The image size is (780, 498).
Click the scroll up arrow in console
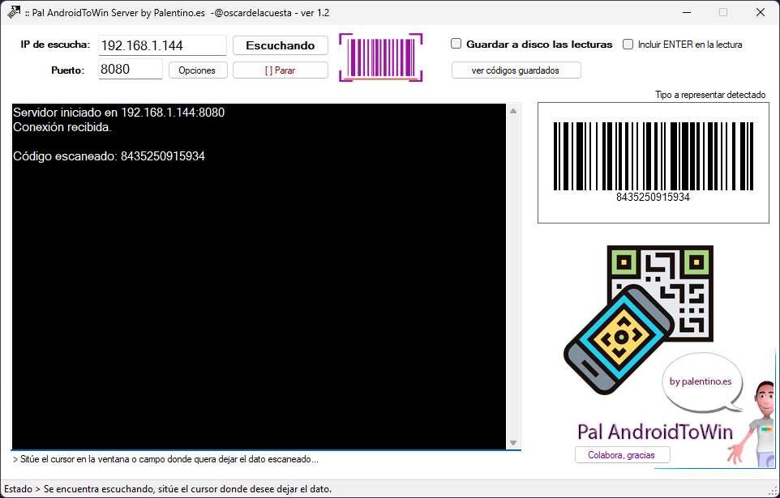point(513,111)
